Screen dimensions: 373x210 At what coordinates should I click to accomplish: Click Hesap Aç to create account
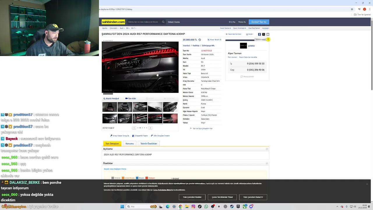pos(242,22)
